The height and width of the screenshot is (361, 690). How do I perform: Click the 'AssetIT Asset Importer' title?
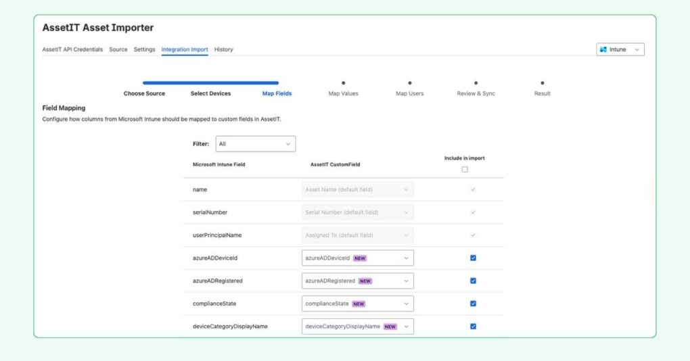pos(97,28)
